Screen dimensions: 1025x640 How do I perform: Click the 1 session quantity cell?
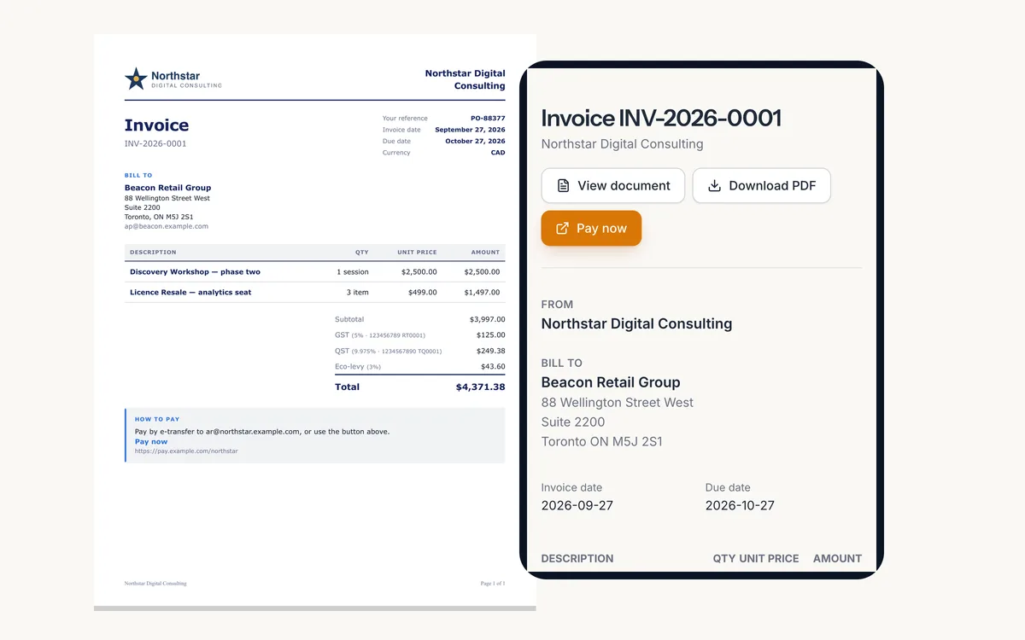click(353, 271)
